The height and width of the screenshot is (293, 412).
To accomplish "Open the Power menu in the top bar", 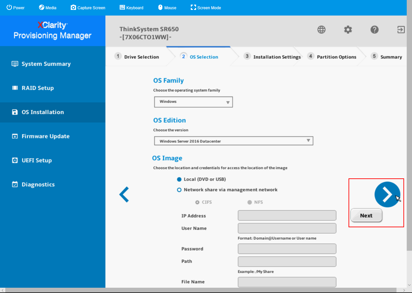I will pyautogui.click(x=16, y=8).
